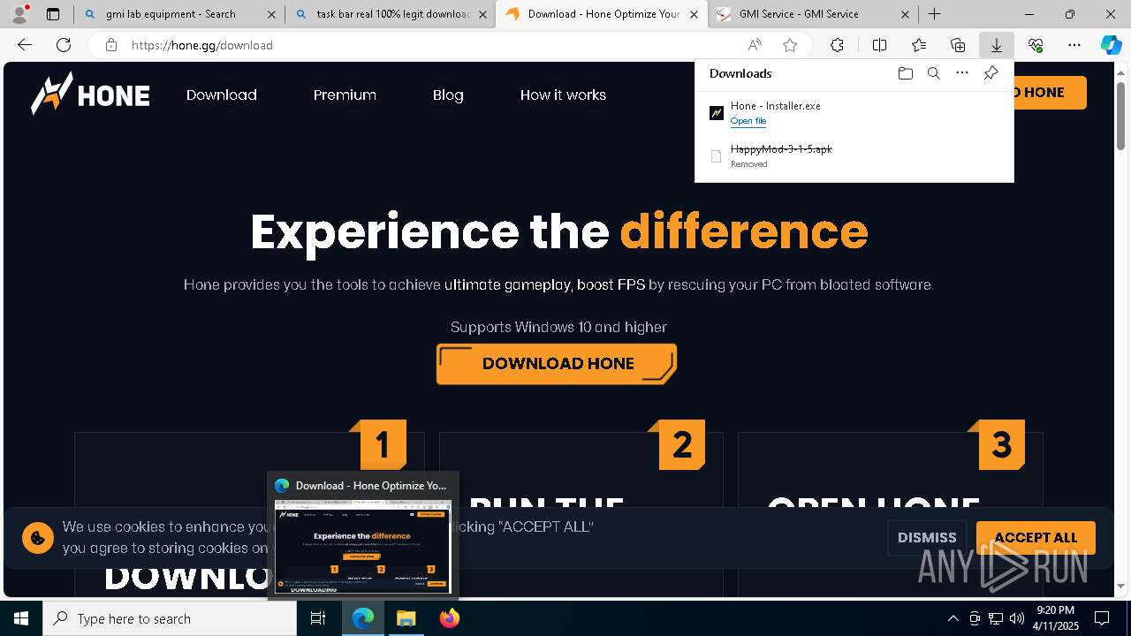View site information lock icon
This screenshot has width=1131, height=636.
click(x=110, y=45)
